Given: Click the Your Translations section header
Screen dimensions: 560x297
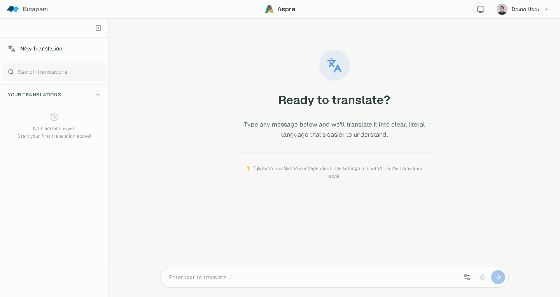Looking at the screenshot, I should coord(35,95).
